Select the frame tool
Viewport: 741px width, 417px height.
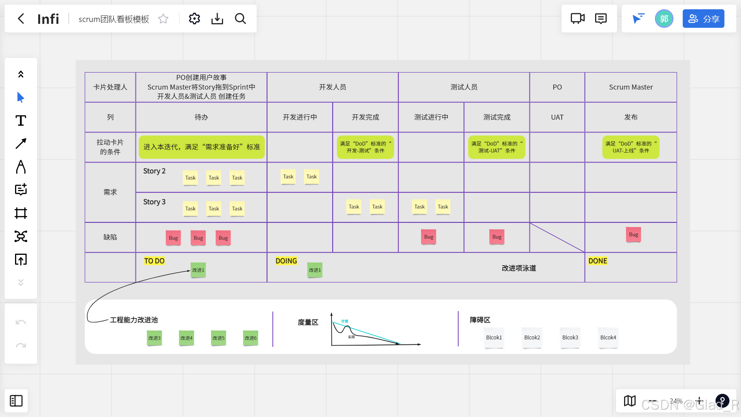point(21,213)
